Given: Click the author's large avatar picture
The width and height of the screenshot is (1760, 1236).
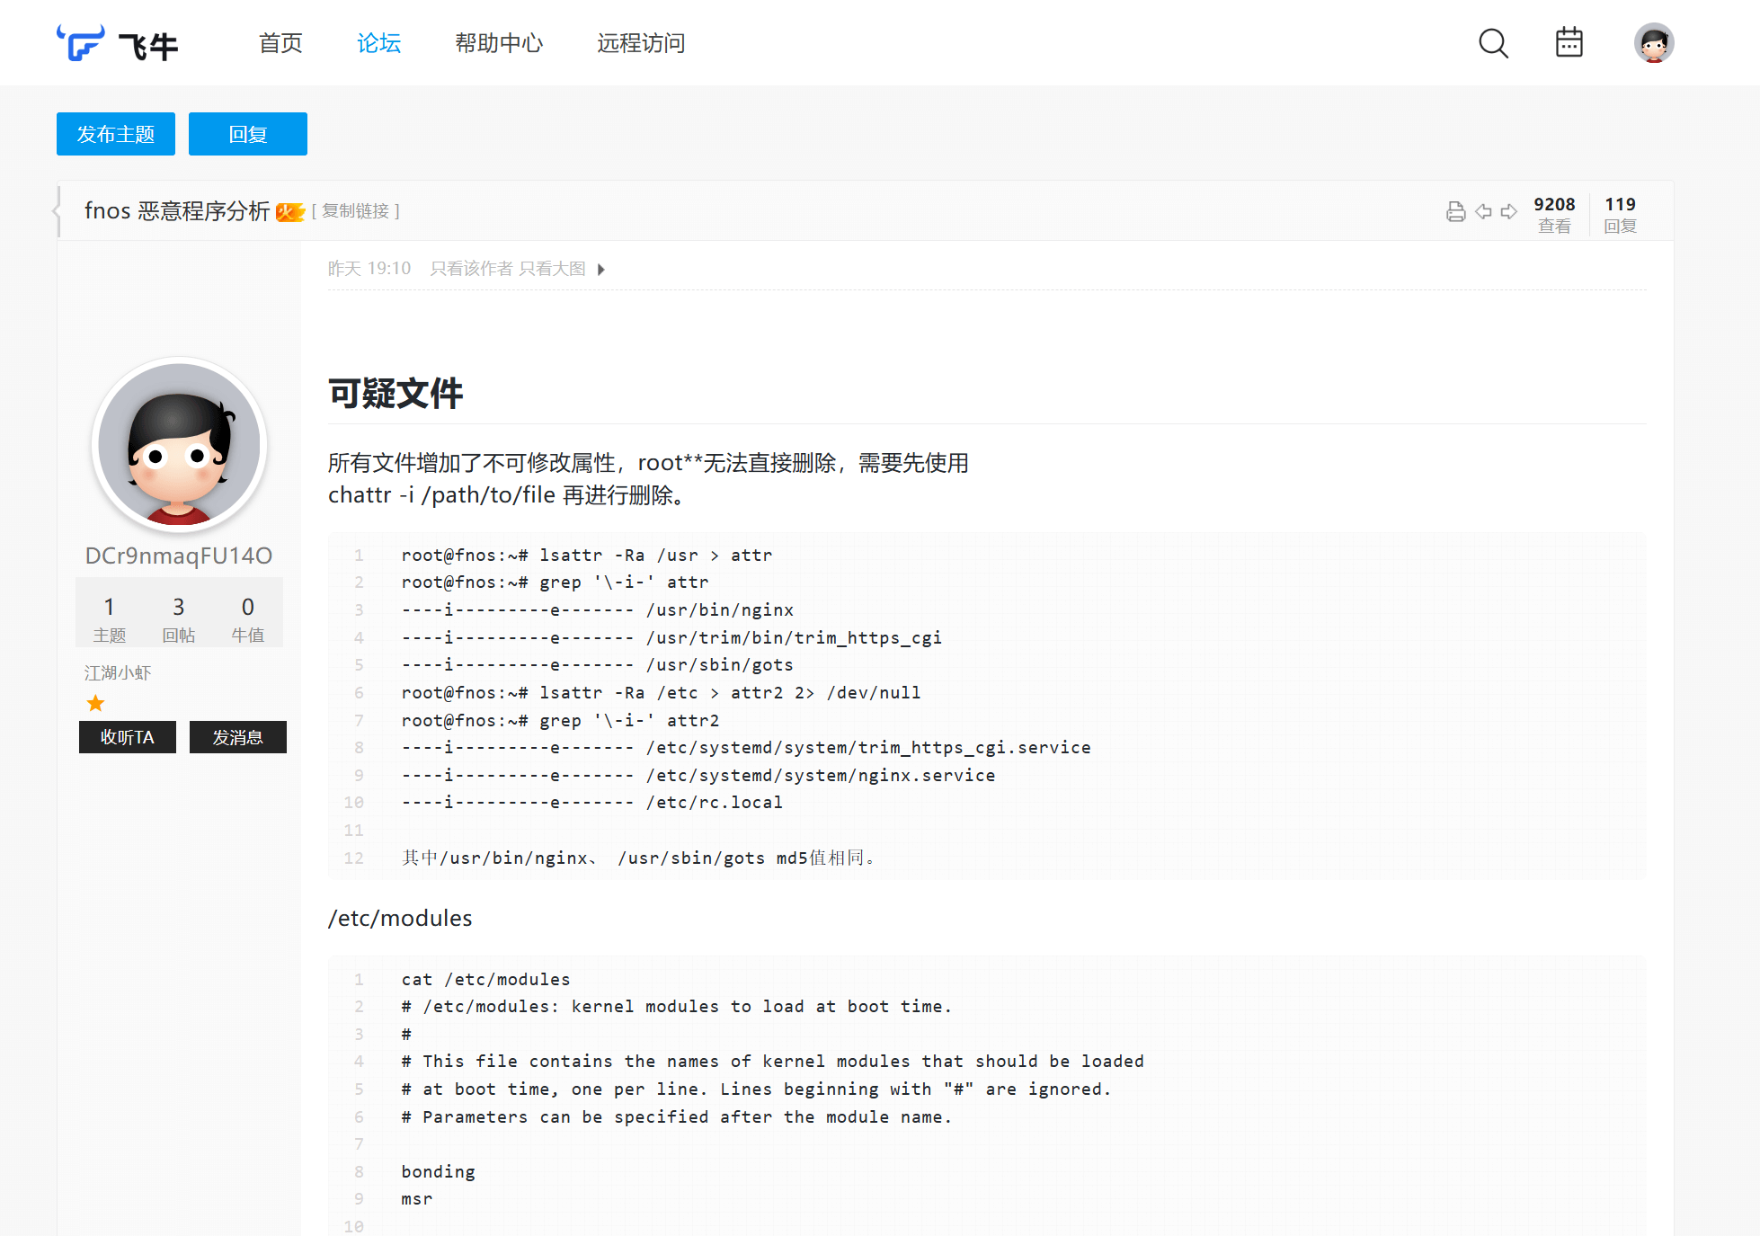Looking at the screenshot, I should 179,445.
